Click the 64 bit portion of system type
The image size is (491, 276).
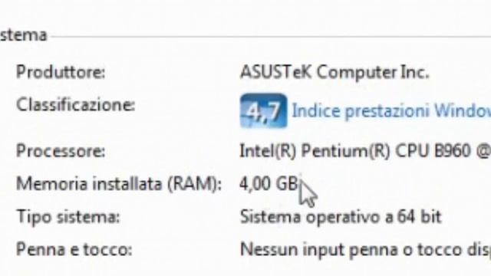point(420,216)
